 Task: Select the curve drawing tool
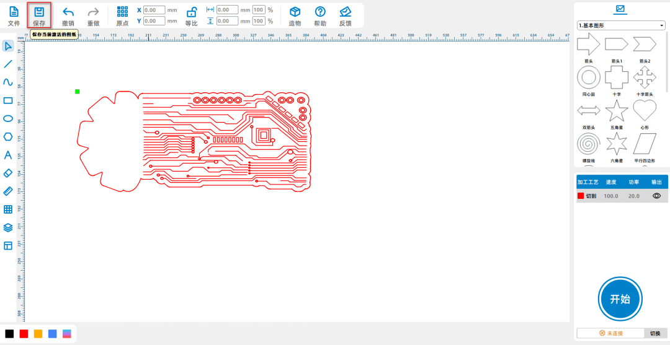8,82
